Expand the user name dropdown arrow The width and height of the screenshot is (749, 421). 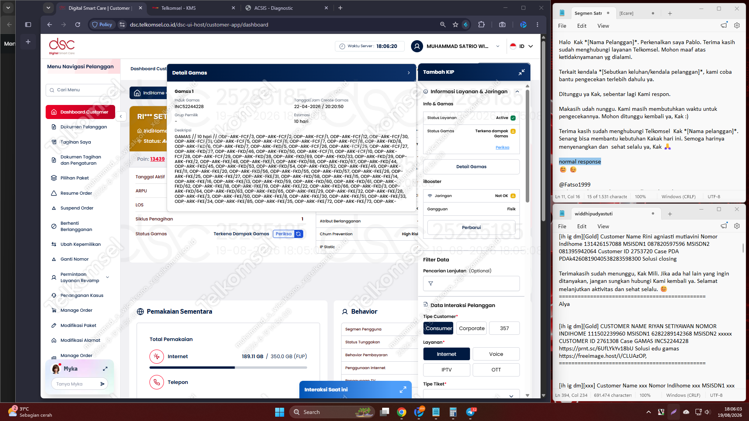click(x=498, y=46)
